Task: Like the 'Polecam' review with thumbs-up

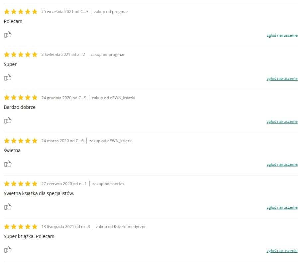Action: 8,35
